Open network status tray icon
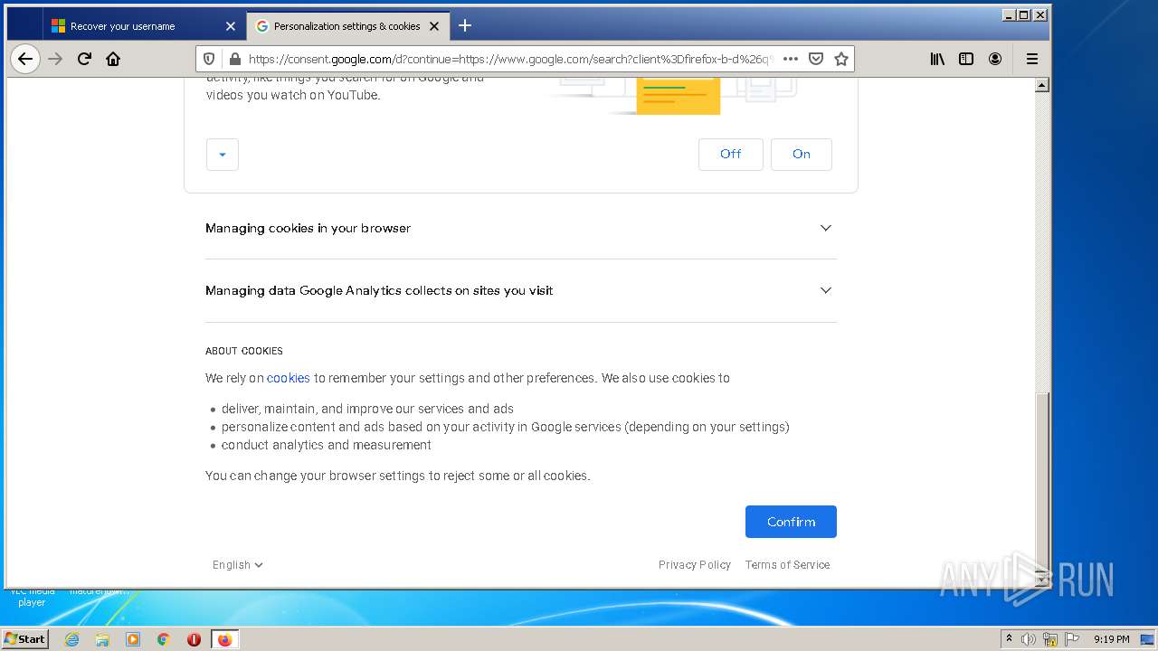This screenshot has width=1158, height=651. click(1050, 639)
